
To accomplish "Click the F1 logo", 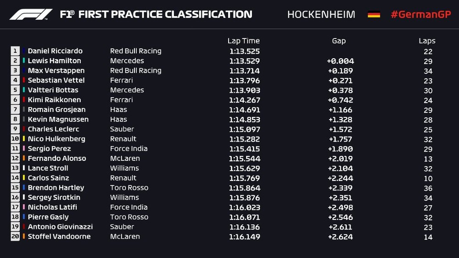I will pyautogui.click(x=31, y=14).
